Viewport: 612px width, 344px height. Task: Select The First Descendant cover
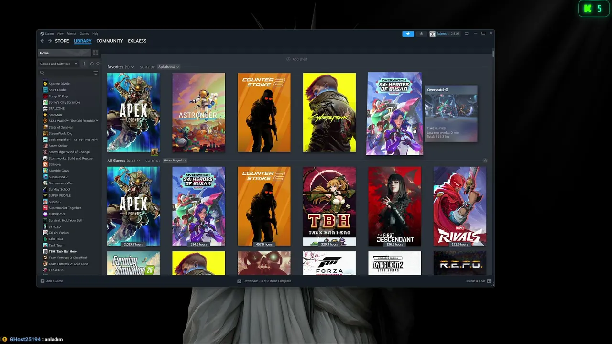(394, 206)
